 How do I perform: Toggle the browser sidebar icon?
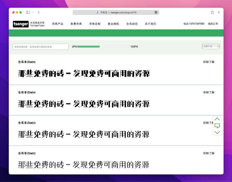(x=27, y=12)
